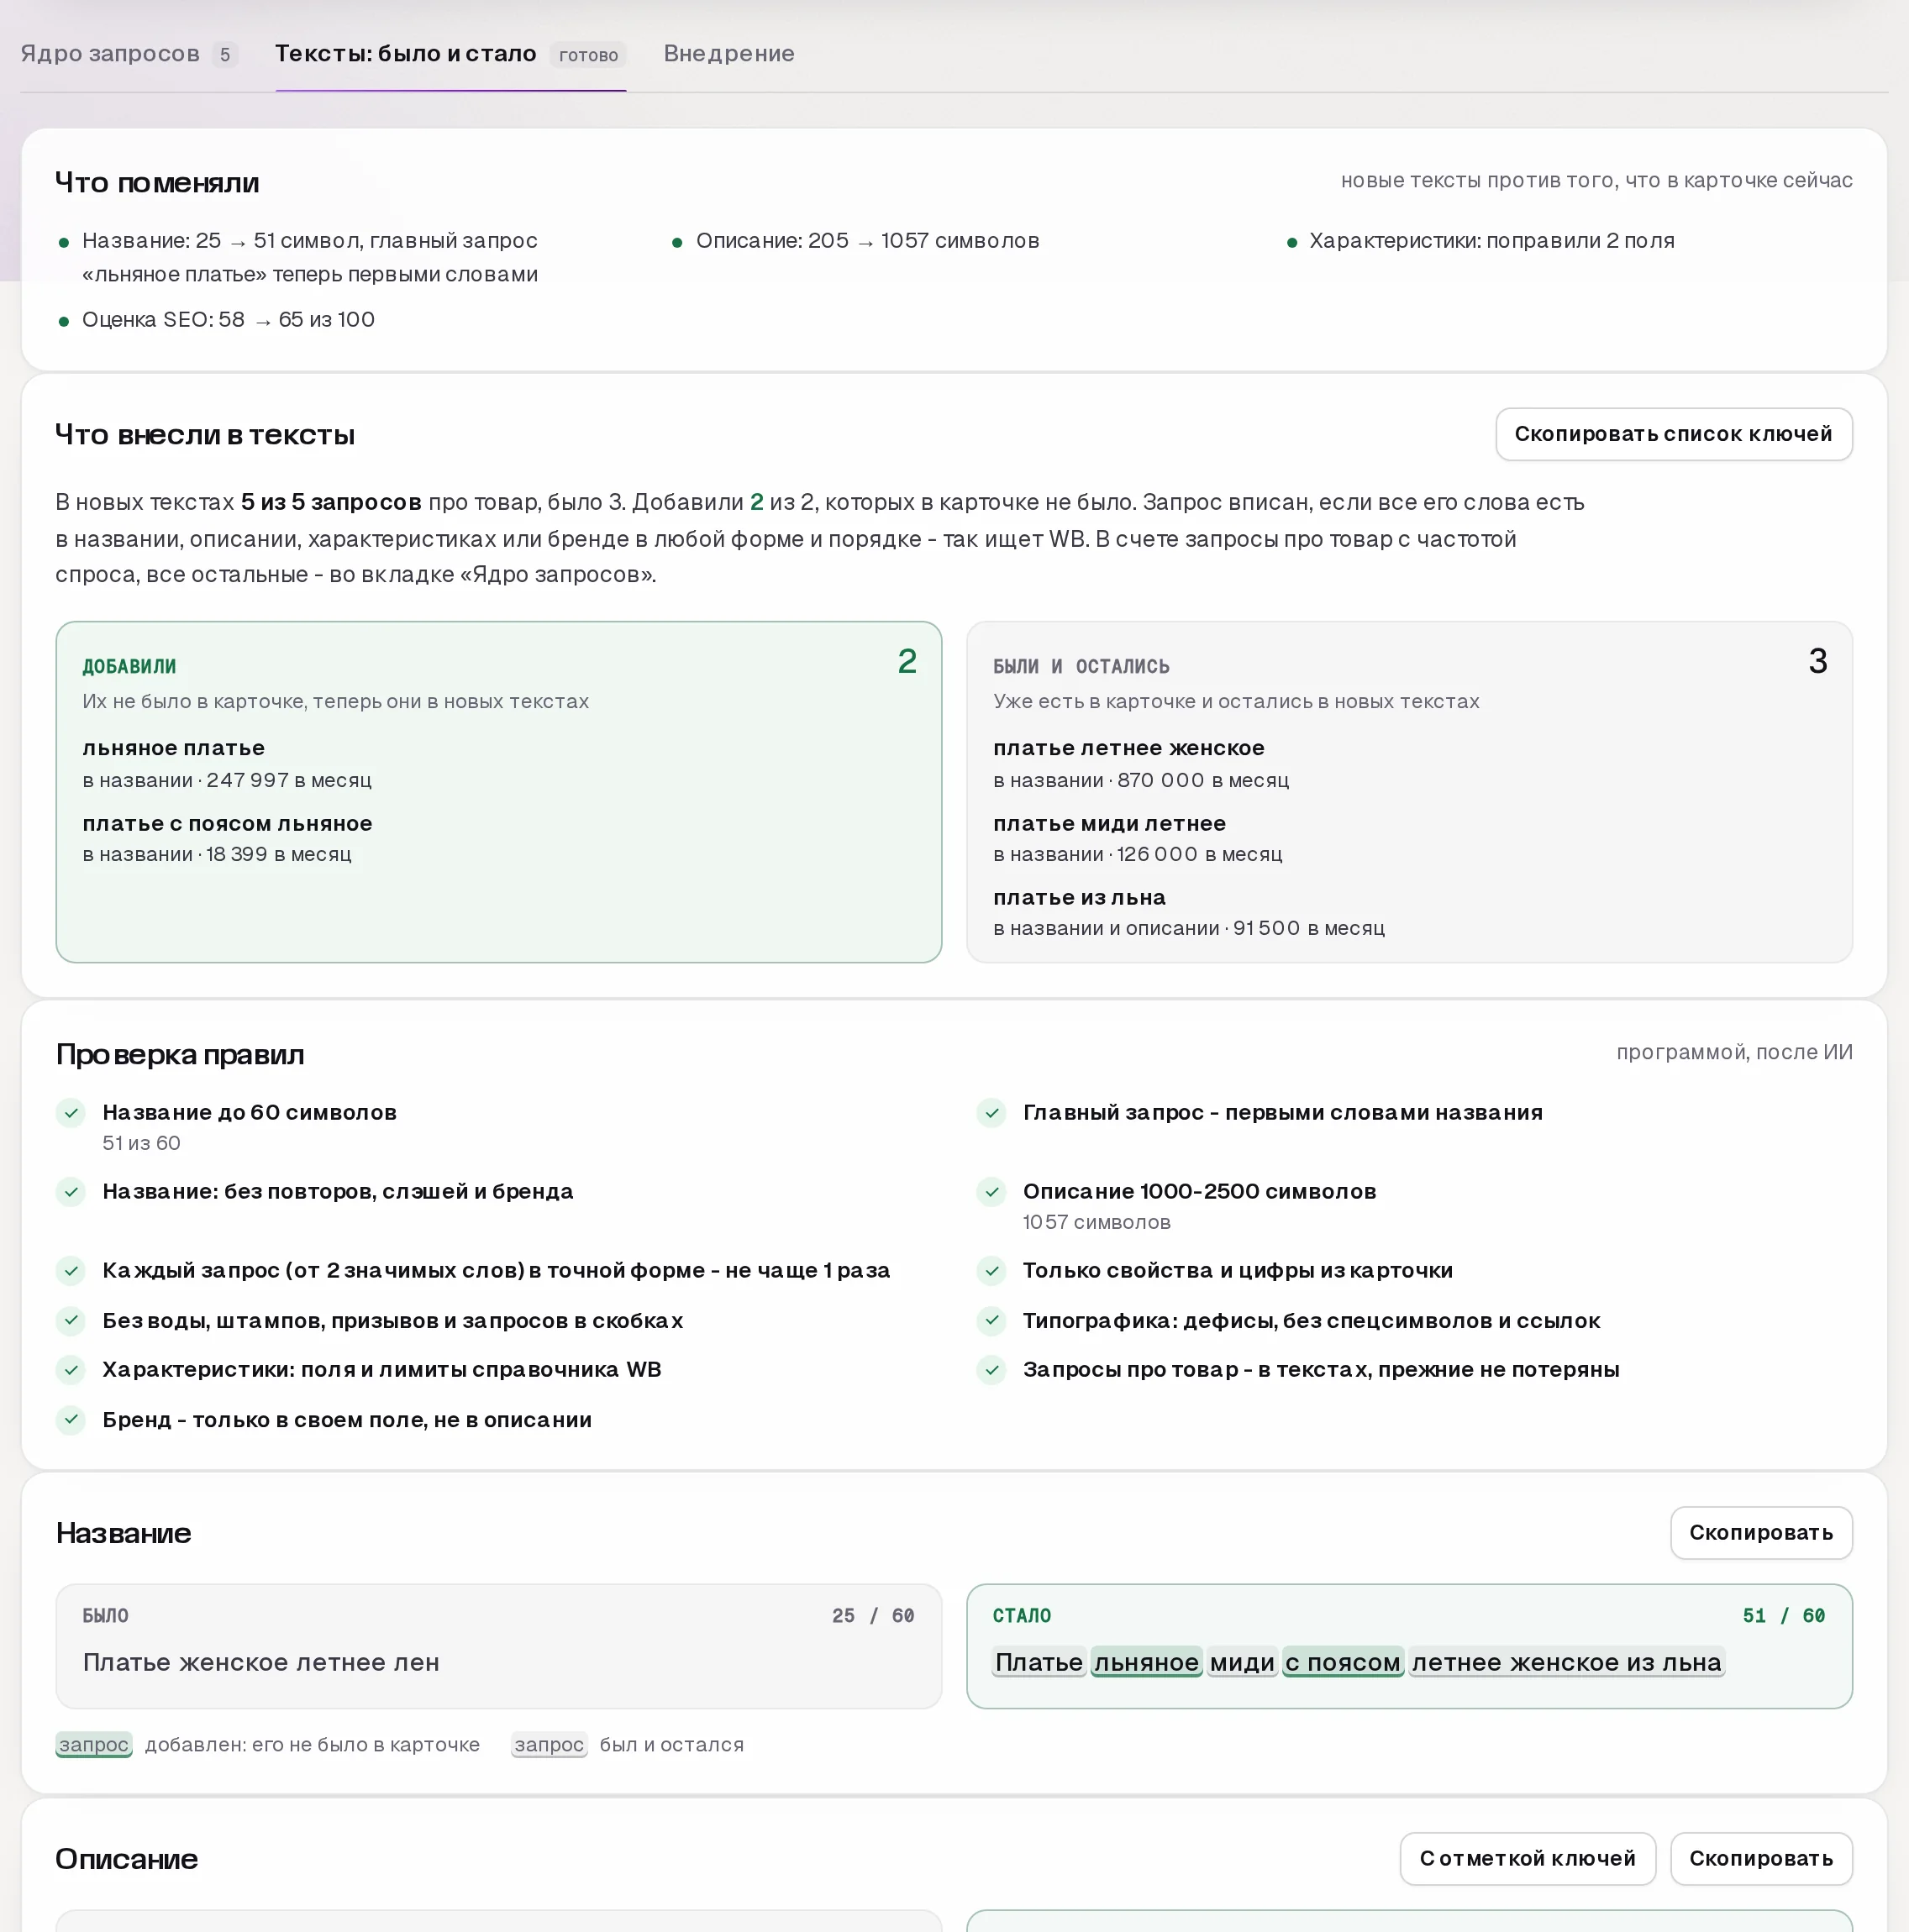Click the check icon for «Главный запрос - первыми словами»
1909x1932 pixels.
tap(991, 1113)
